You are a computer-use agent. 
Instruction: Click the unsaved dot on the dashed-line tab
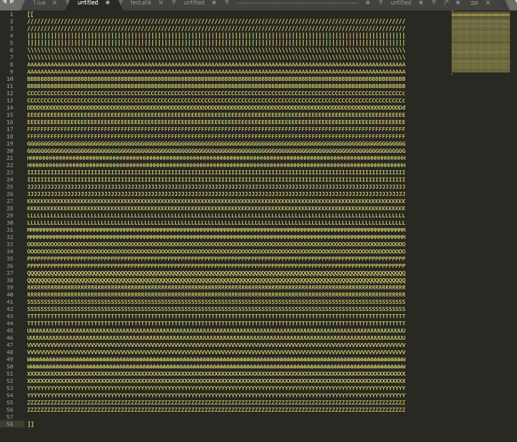[368, 3]
